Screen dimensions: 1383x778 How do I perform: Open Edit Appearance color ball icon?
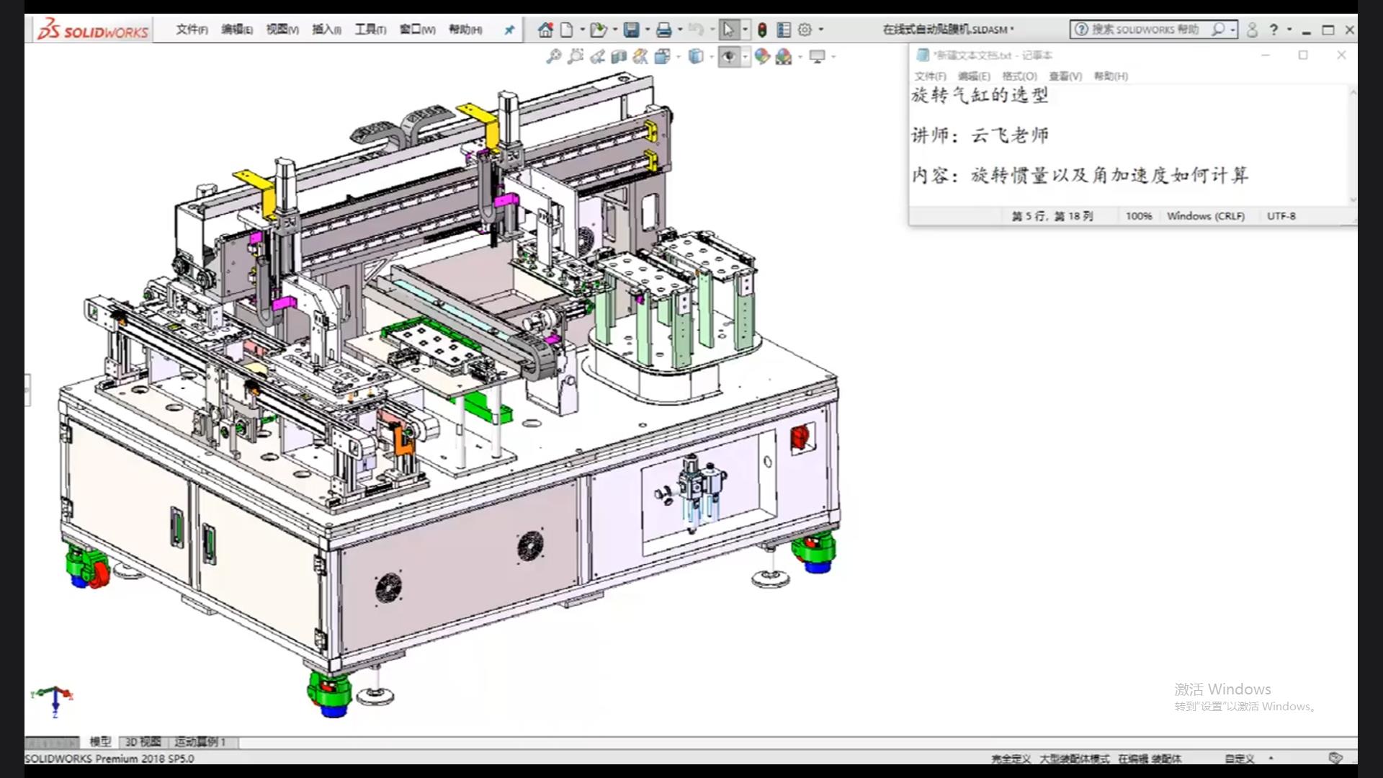click(x=762, y=56)
